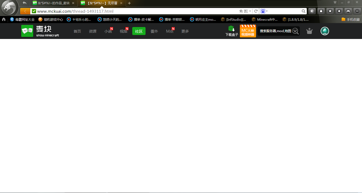The image size is (362, 193).
Task: Open the 悠然小天的 bookmark
Action: point(110,19)
